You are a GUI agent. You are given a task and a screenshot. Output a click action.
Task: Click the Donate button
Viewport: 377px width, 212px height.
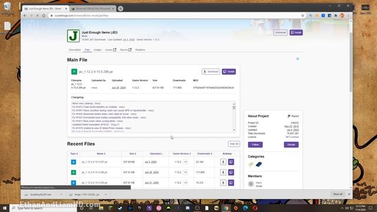click(x=291, y=145)
